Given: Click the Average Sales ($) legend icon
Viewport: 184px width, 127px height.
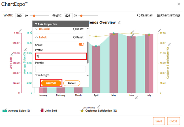Looking at the screenshot, I should (x=5, y=110).
